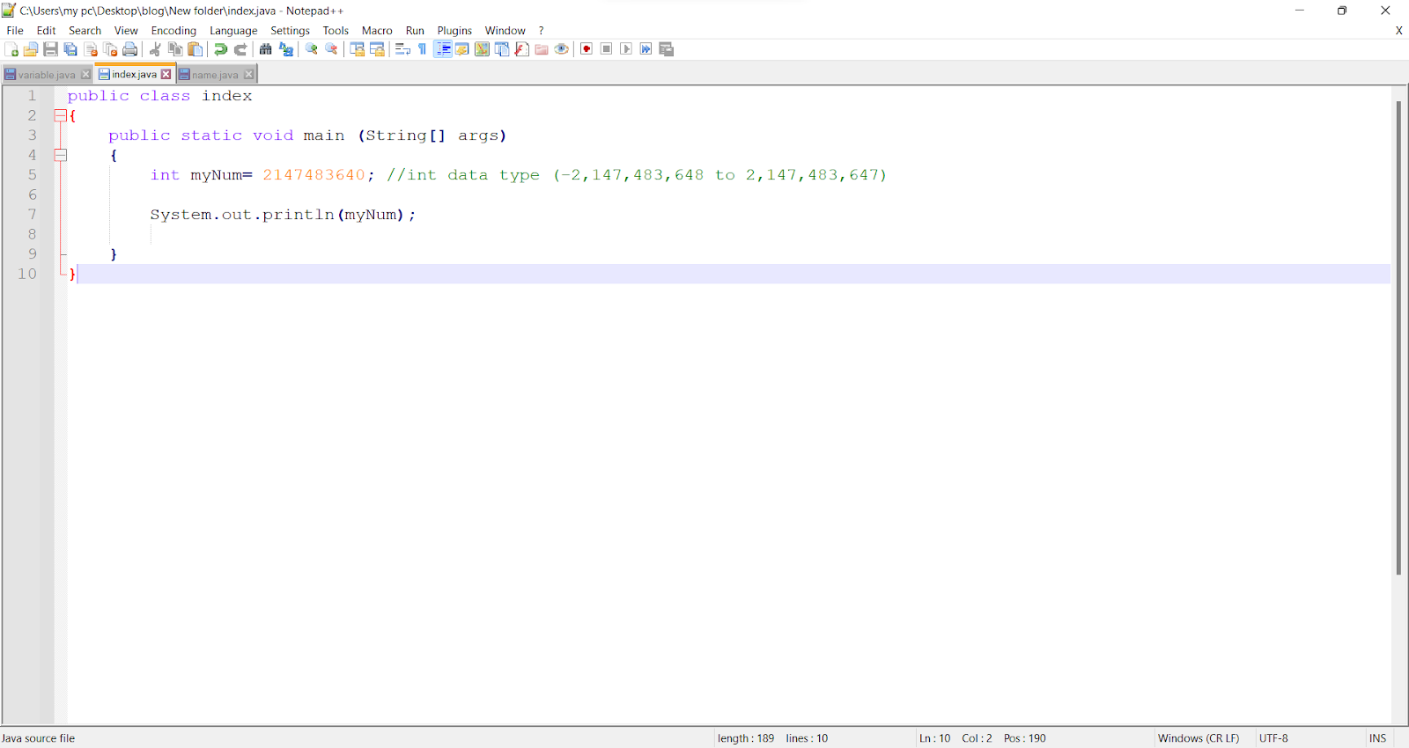1409x748 pixels.
Task: Toggle file monitoring eye icon
Action: 561,49
